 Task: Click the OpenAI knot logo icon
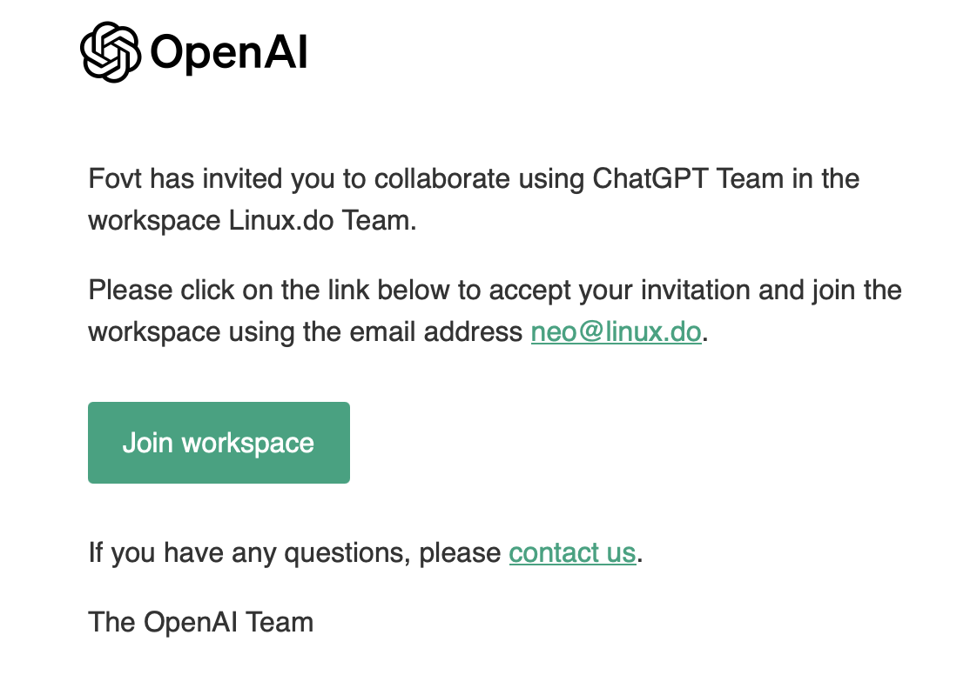coord(111,52)
